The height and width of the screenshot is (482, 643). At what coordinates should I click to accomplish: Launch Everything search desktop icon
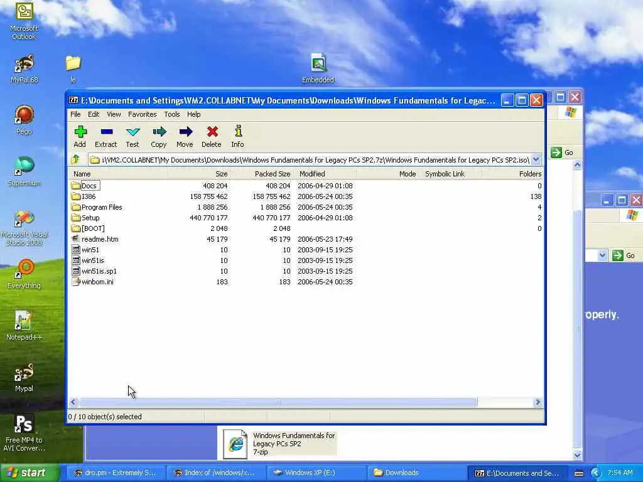click(24, 274)
